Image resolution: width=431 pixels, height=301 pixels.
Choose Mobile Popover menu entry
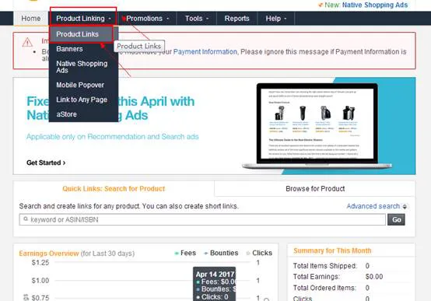tap(80, 85)
